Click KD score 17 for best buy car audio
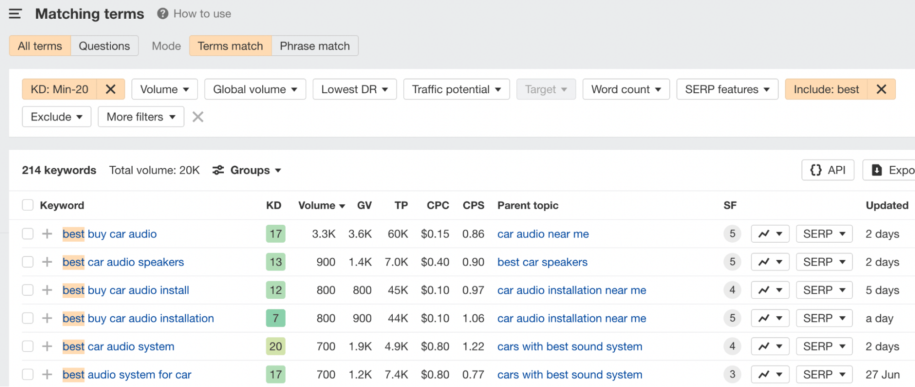The width and height of the screenshot is (915, 387). click(276, 234)
